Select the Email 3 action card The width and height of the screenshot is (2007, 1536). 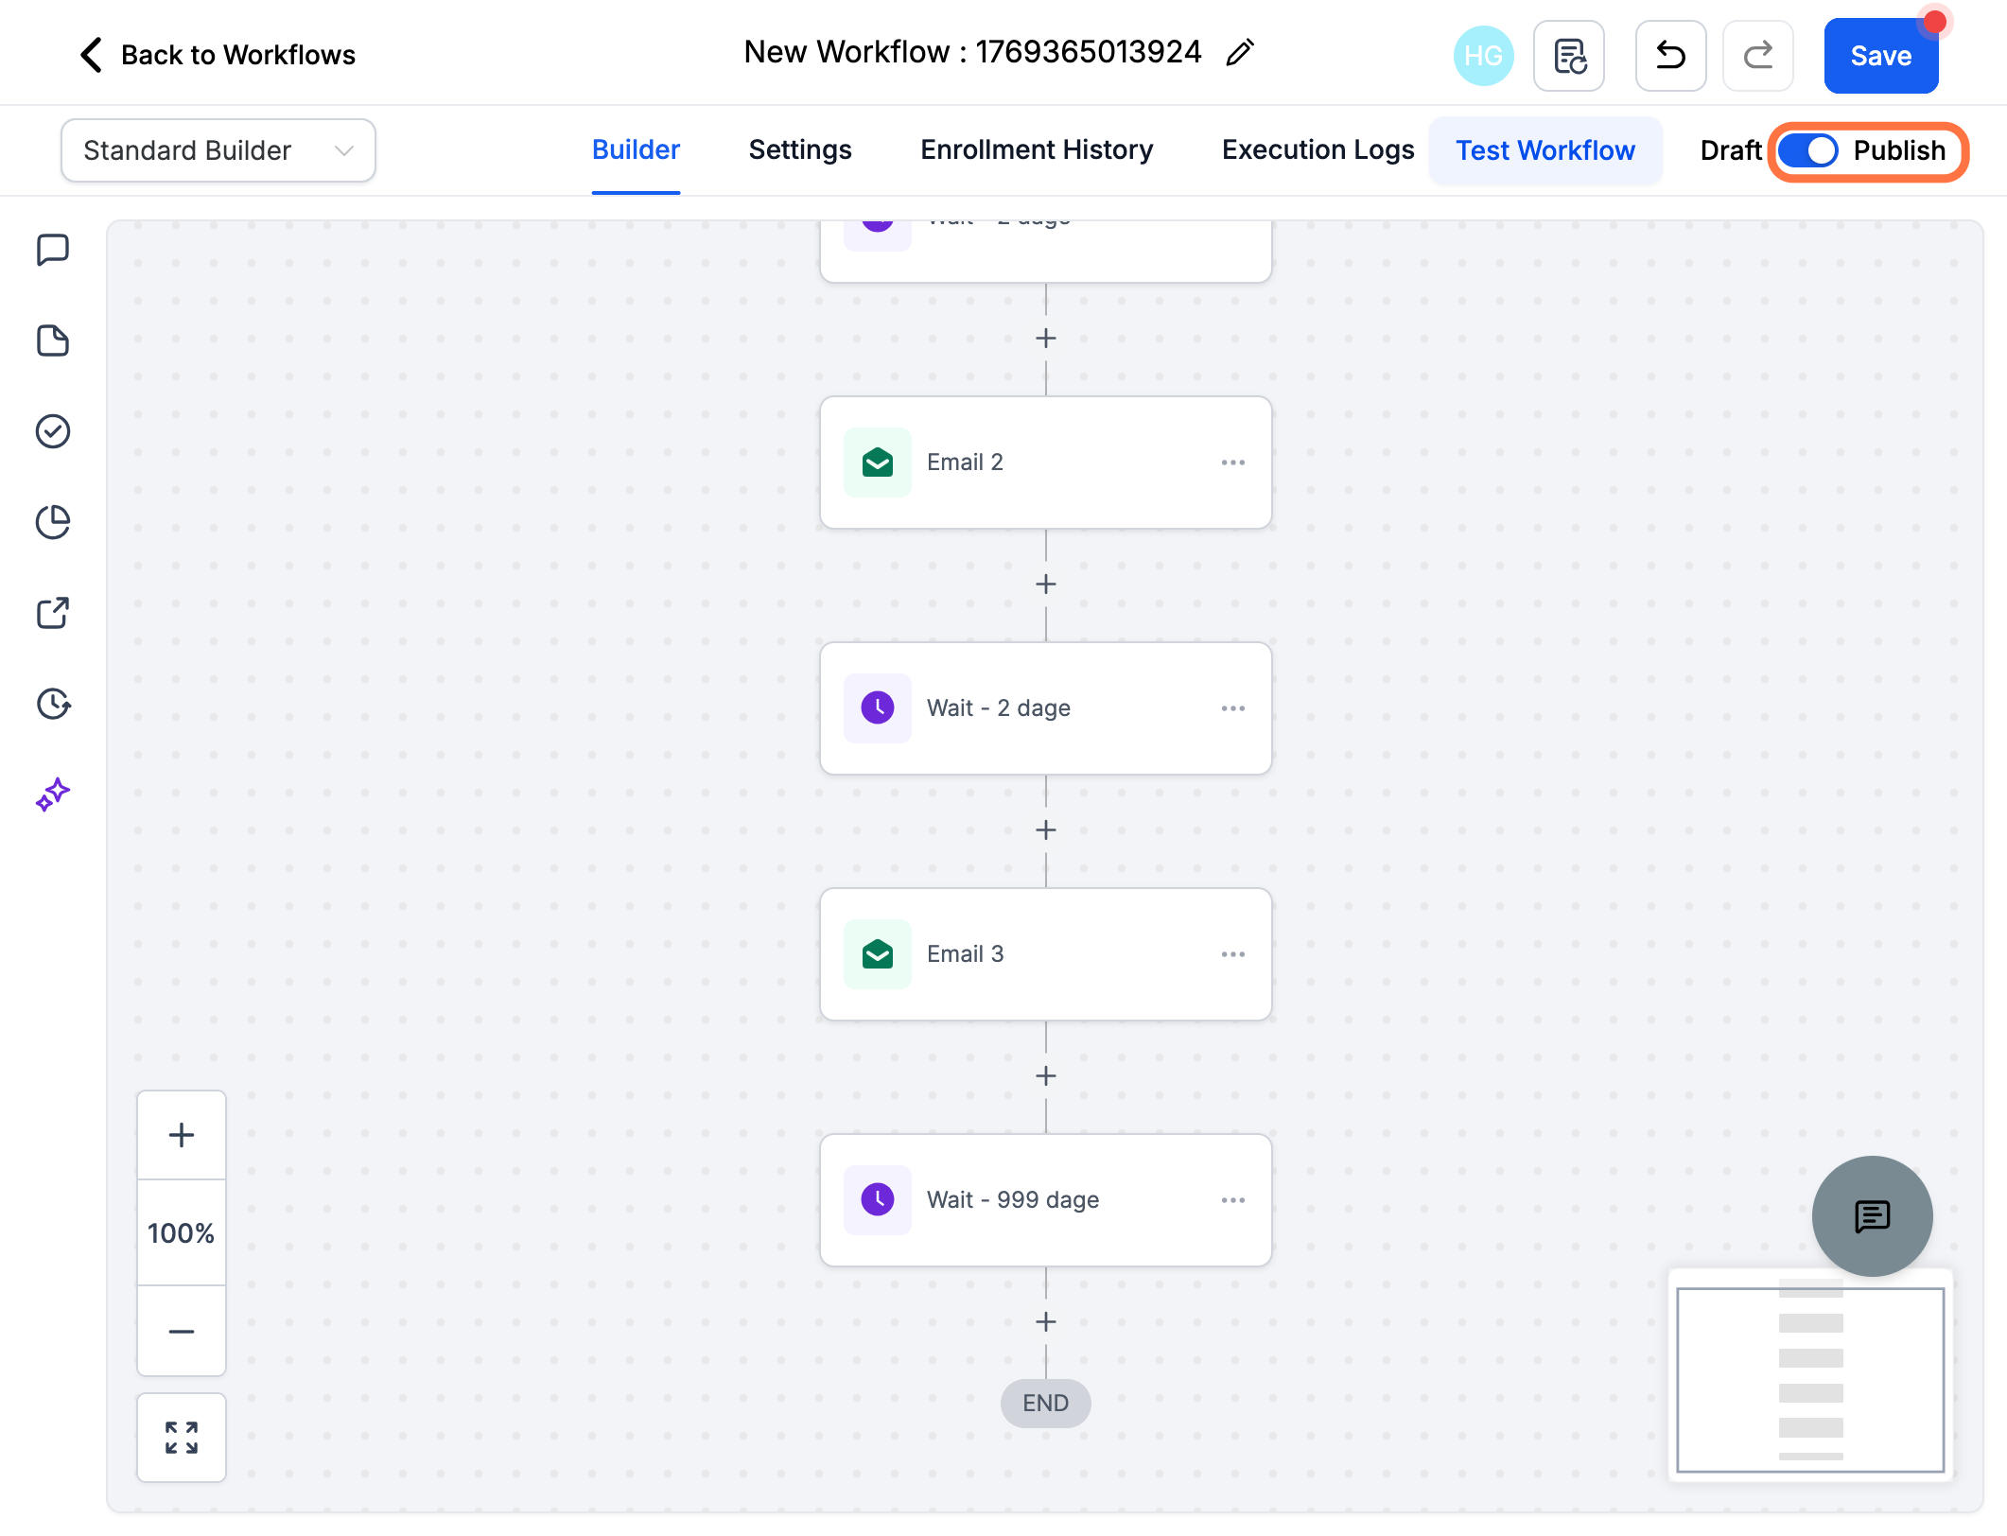click(1046, 954)
